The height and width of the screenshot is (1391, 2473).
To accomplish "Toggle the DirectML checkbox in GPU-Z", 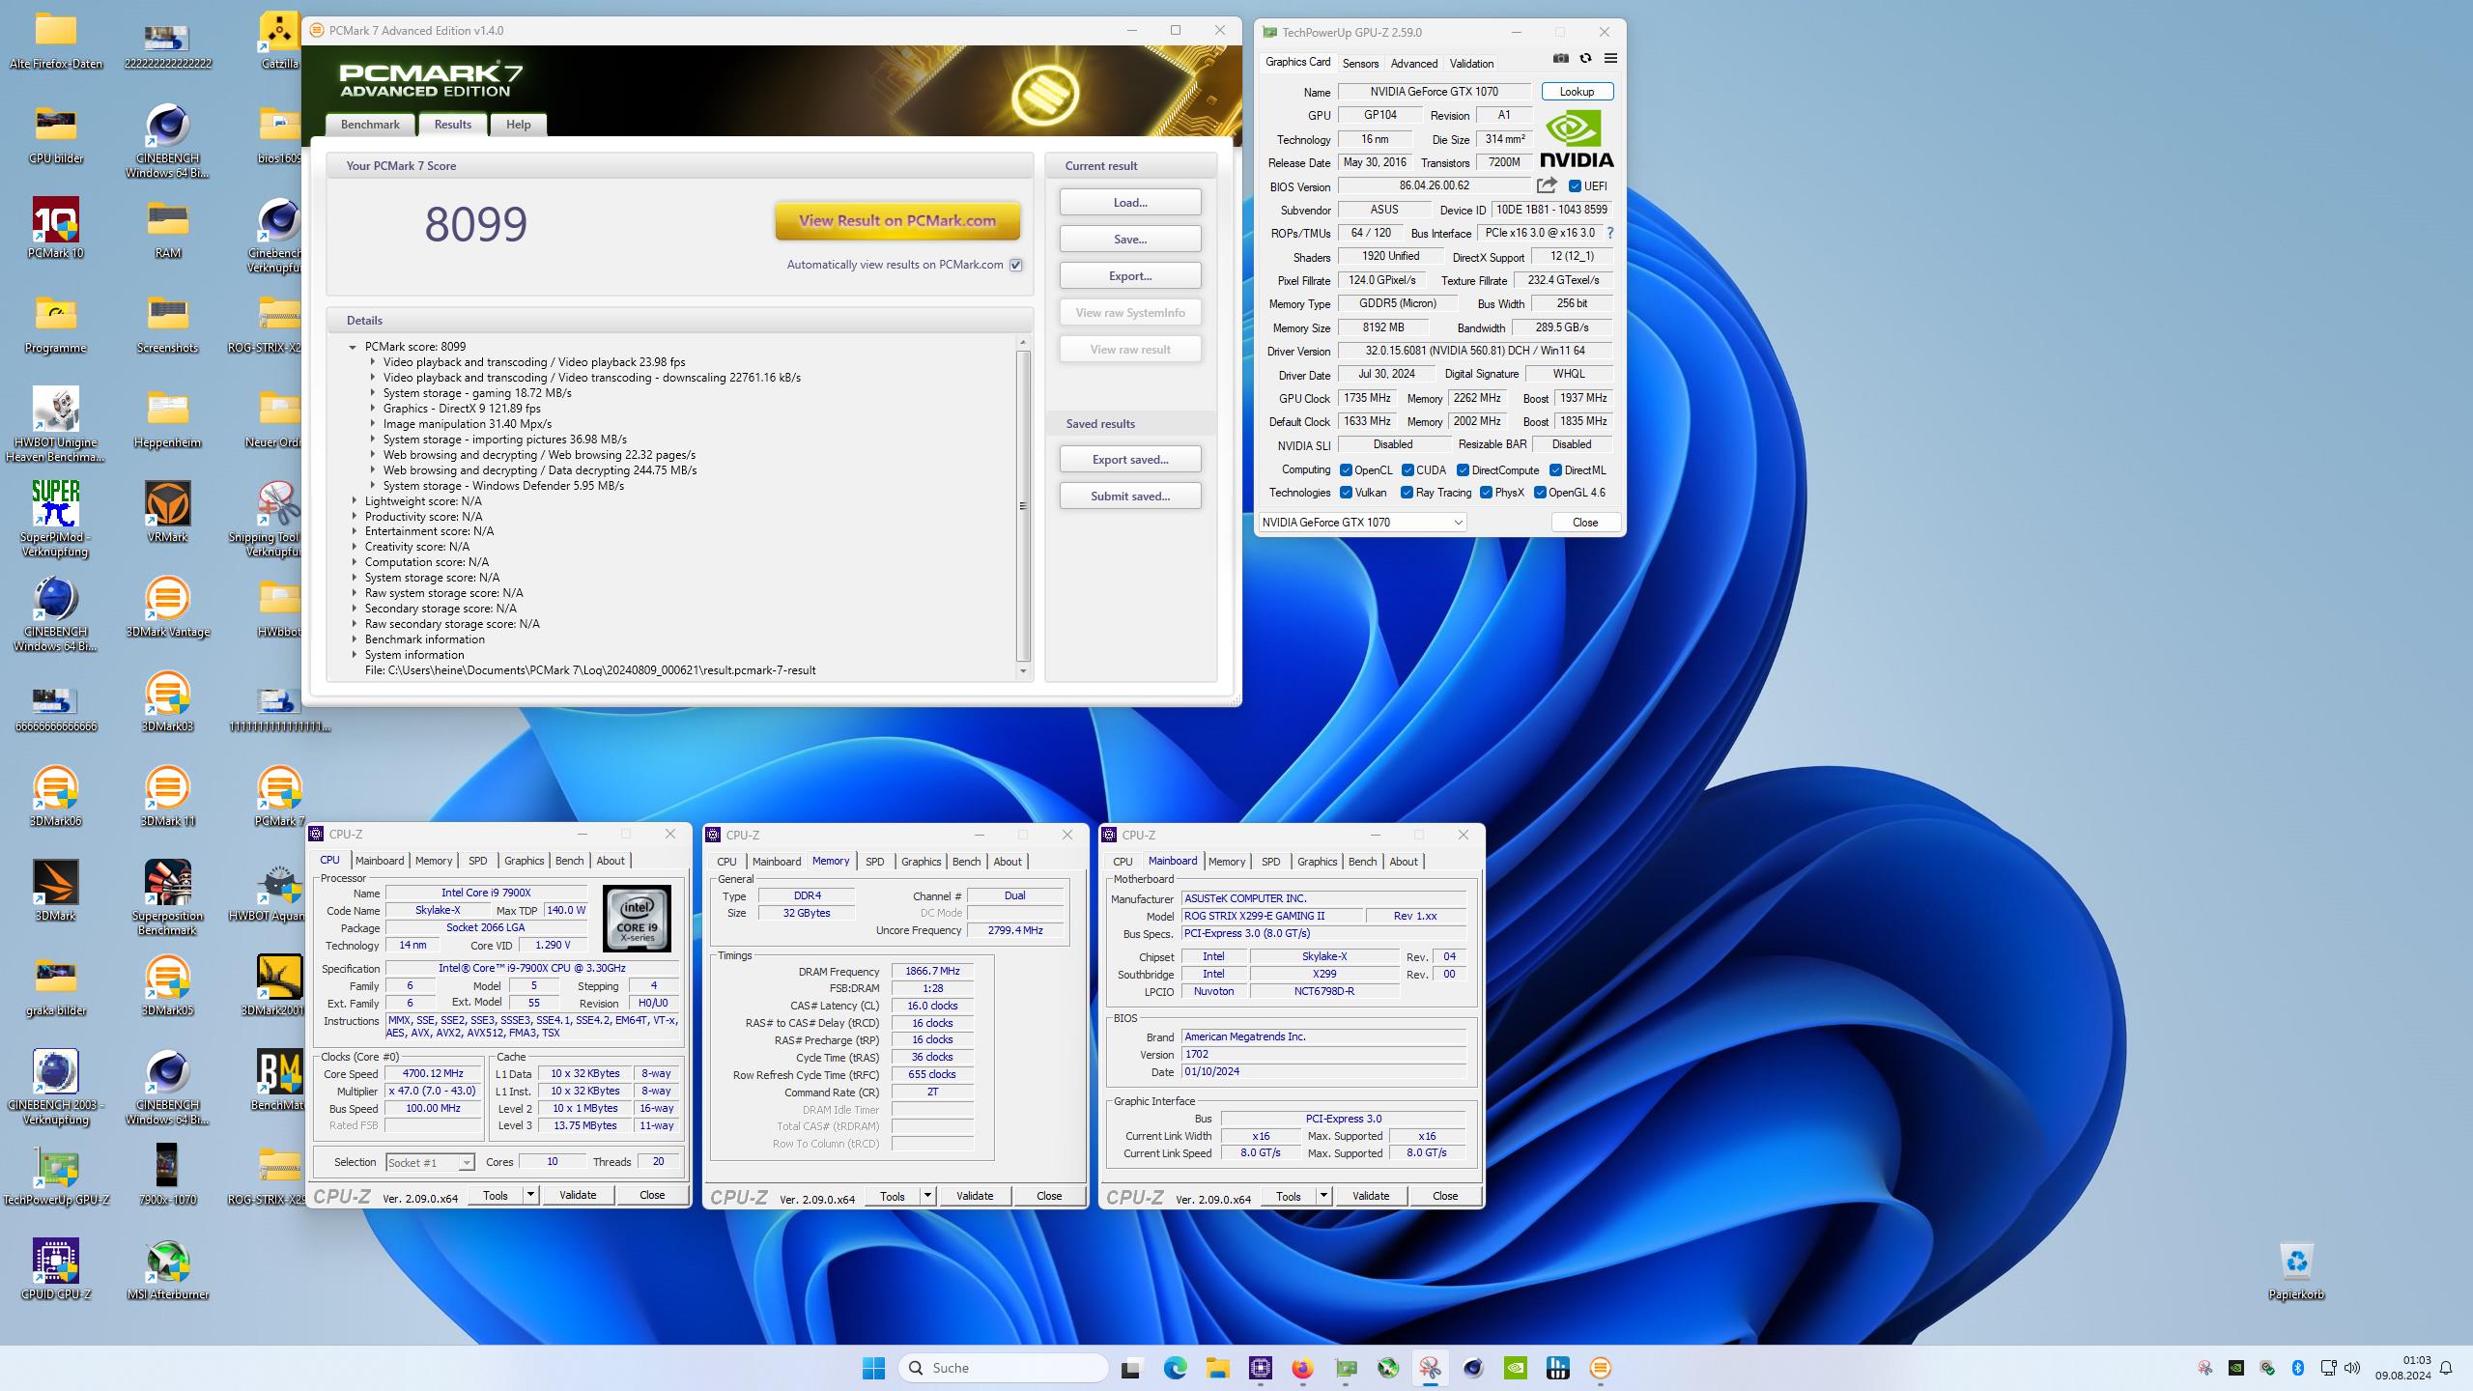I will click(1555, 470).
